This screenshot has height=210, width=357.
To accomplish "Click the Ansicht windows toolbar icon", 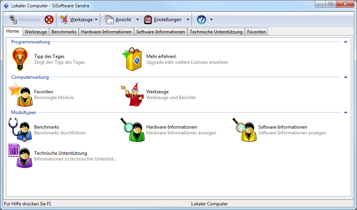I will coord(109,20).
